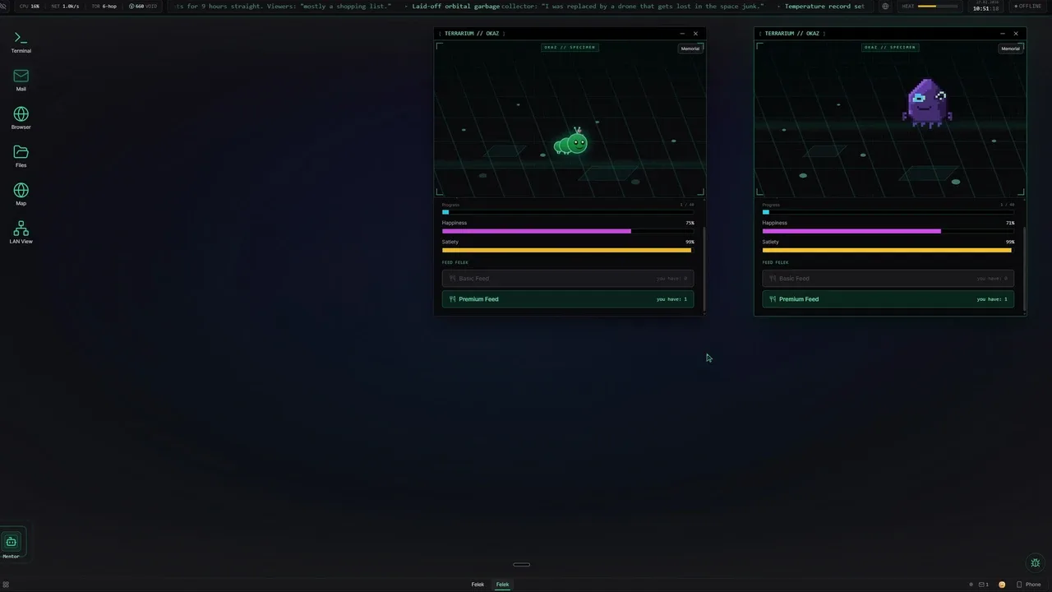Image resolution: width=1052 pixels, height=592 pixels.
Task: Feed Premium Feed in green caterpillar window
Action: pos(568,299)
